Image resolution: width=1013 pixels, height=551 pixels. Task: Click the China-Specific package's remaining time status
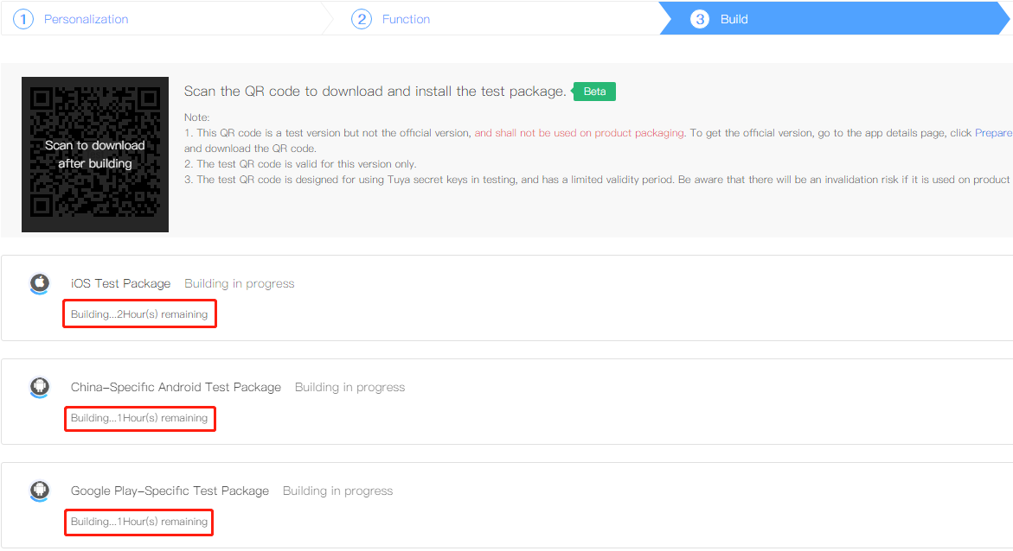tap(139, 418)
